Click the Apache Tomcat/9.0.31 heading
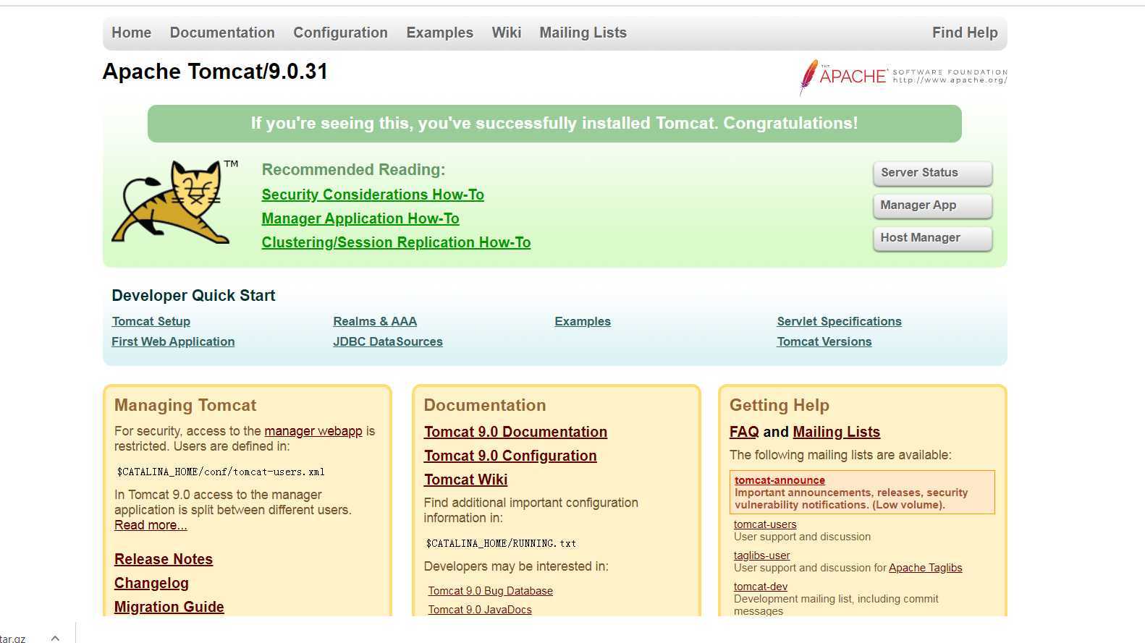 tap(215, 72)
